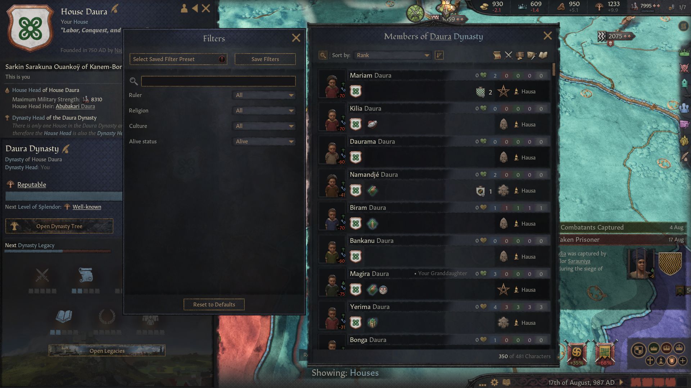Toggle sort order direction button
691x388 pixels.
point(439,55)
